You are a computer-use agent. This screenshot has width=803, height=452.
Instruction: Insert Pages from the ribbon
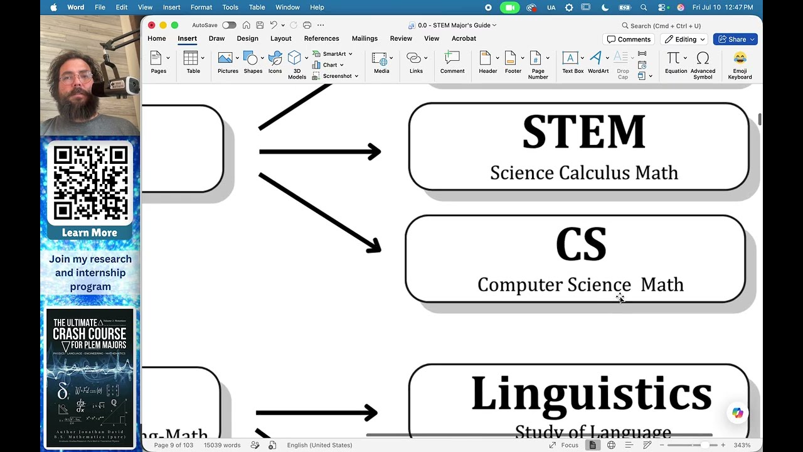[x=159, y=63]
